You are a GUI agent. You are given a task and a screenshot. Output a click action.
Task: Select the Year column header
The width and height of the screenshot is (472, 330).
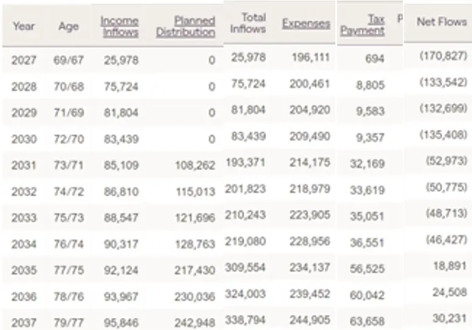tap(24, 26)
